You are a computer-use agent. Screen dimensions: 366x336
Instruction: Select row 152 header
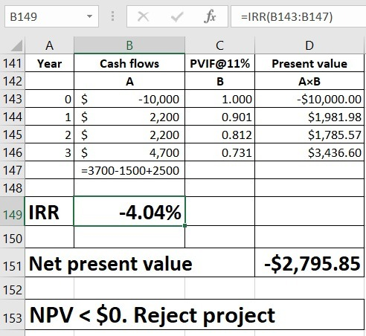click(x=13, y=288)
